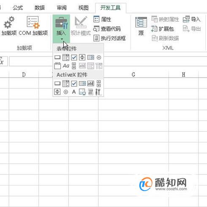Choose the form control Check Box

coord(74,57)
